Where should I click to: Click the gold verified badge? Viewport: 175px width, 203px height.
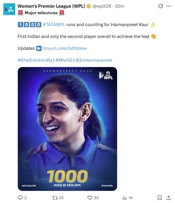(89, 6)
